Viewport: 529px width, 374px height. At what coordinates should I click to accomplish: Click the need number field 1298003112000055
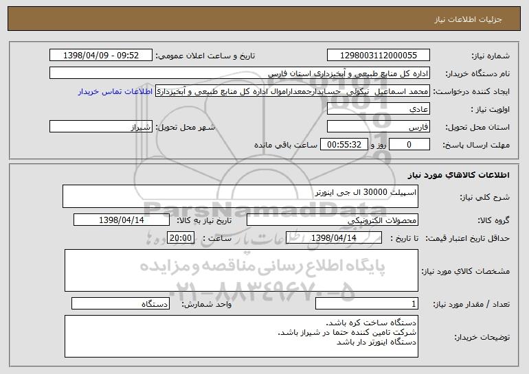point(378,56)
